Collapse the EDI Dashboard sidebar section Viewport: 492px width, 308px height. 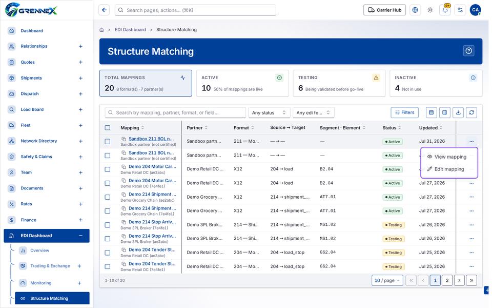[80, 236]
